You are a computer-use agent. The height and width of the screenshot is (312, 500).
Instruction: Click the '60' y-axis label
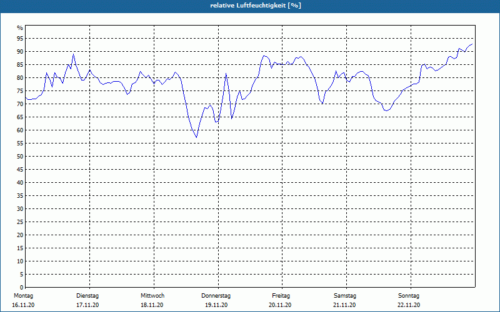pyautogui.click(x=20, y=130)
